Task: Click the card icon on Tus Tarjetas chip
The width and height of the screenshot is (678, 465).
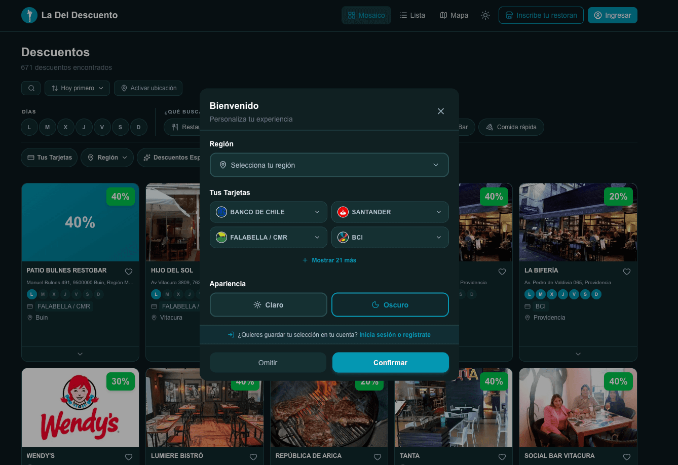Action: coord(30,158)
